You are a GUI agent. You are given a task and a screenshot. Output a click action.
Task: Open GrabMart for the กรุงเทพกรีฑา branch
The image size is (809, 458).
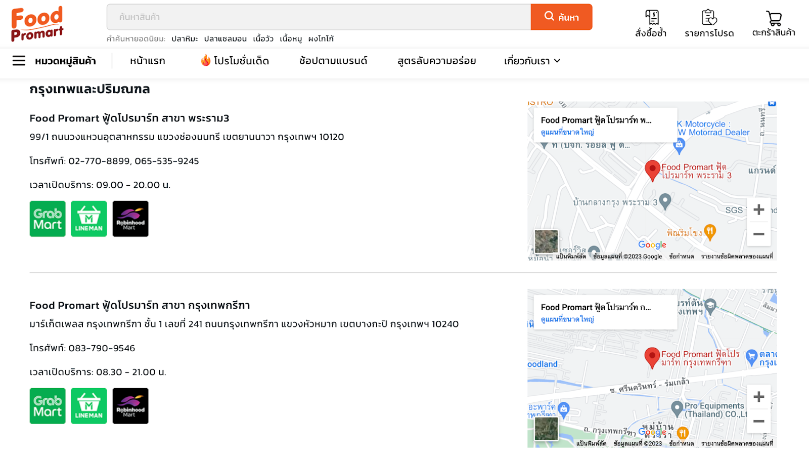pyautogui.click(x=48, y=406)
